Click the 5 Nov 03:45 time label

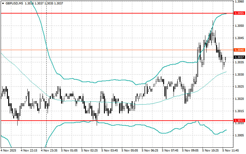(x=110, y=151)
